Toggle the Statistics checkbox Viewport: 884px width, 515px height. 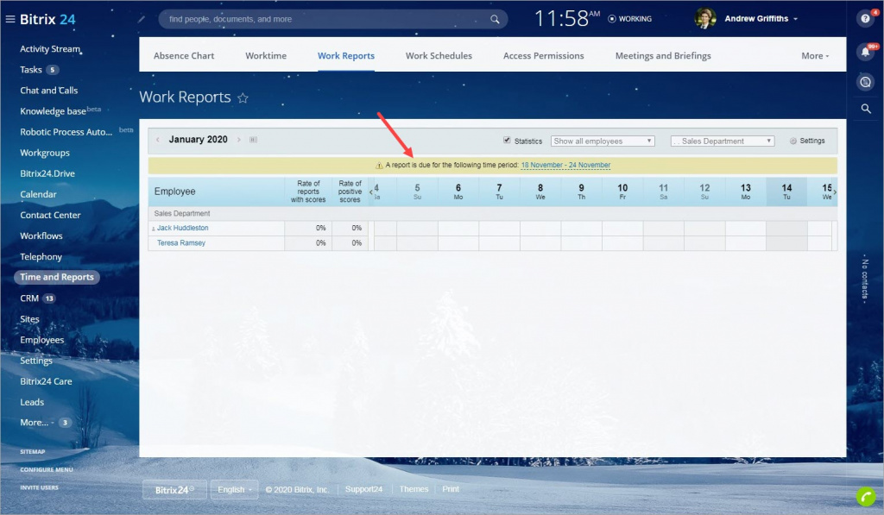pos(507,141)
